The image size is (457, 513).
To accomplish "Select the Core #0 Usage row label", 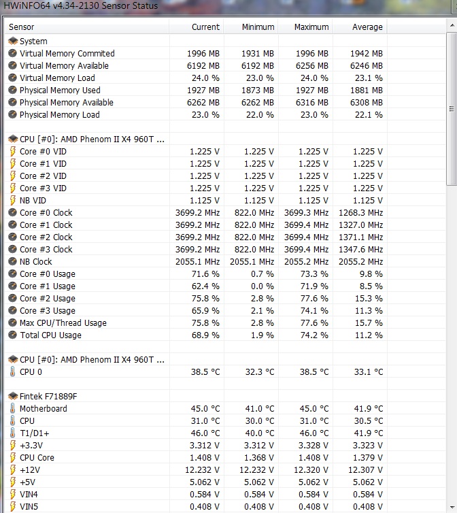I will point(48,274).
